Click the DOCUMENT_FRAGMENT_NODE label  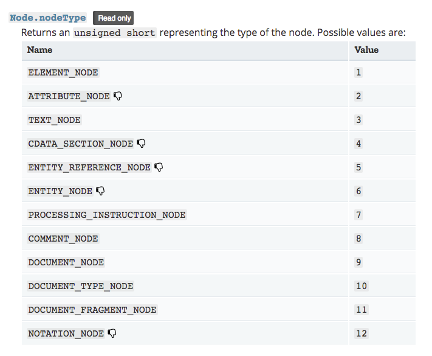tap(92, 310)
